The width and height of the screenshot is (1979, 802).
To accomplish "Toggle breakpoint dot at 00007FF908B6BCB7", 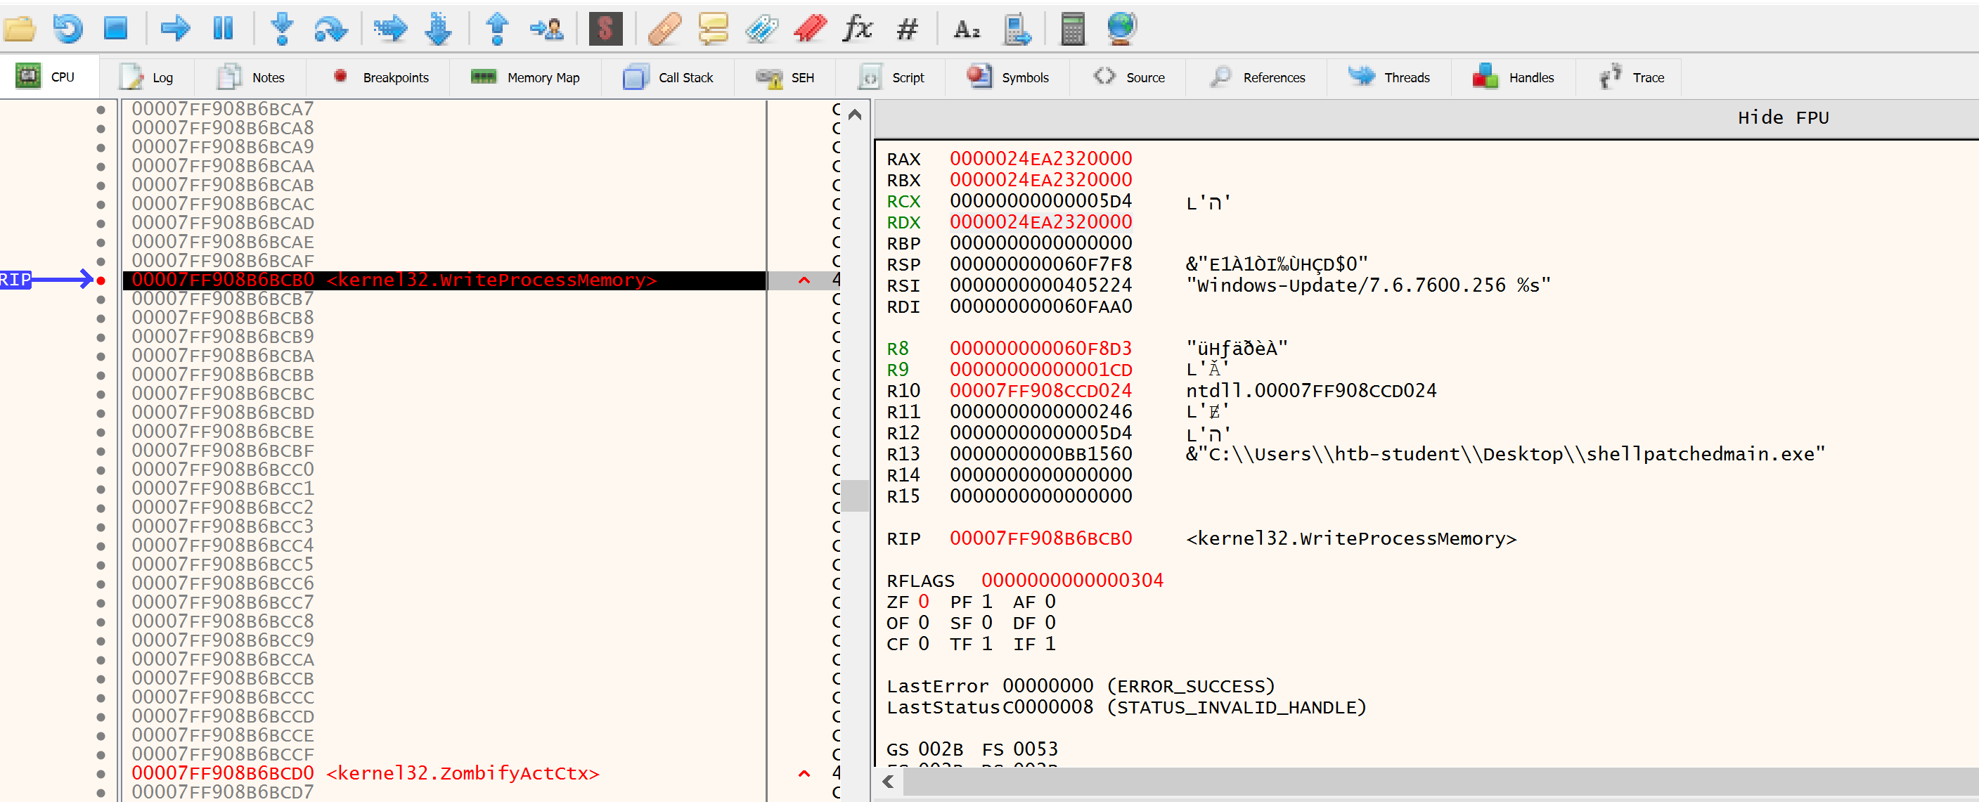I will point(101,299).
